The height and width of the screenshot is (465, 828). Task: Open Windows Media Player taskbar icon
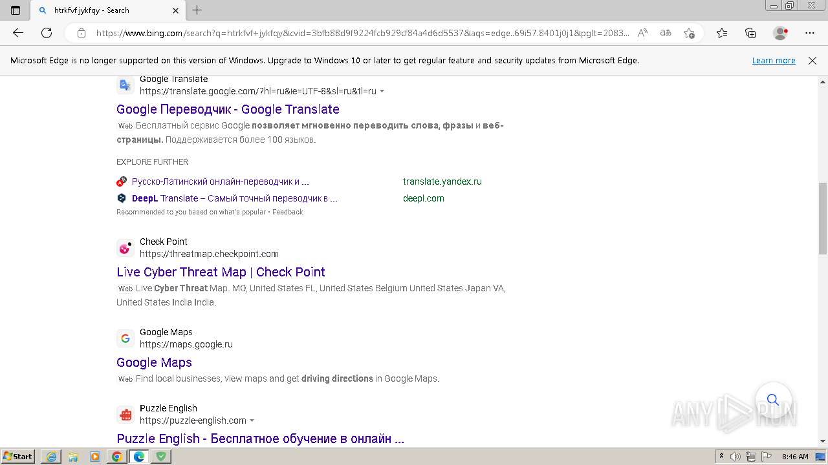(x=95, y=457)
